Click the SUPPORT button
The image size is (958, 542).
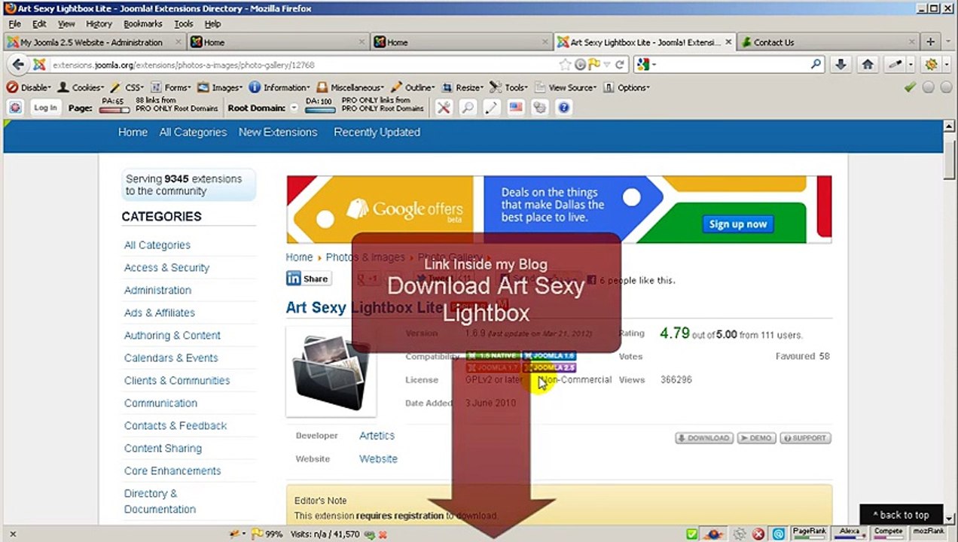tap(805, 438)
